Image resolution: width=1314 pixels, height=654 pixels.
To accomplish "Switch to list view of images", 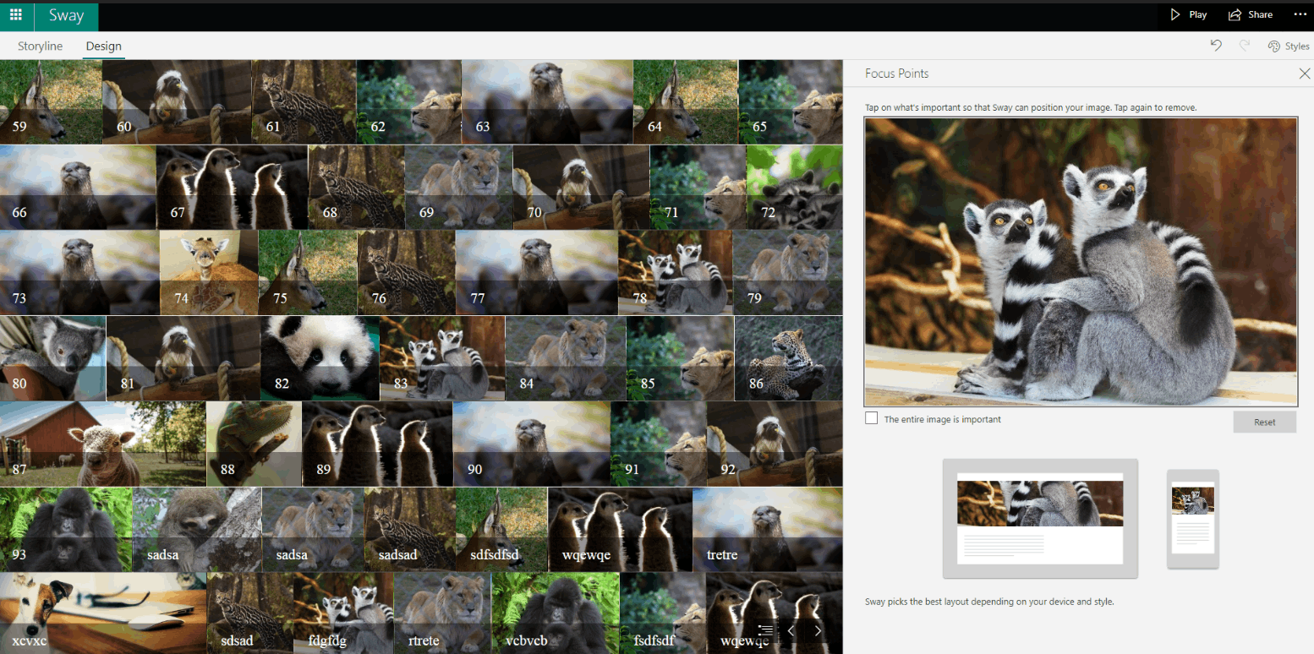I will [765, 630].
